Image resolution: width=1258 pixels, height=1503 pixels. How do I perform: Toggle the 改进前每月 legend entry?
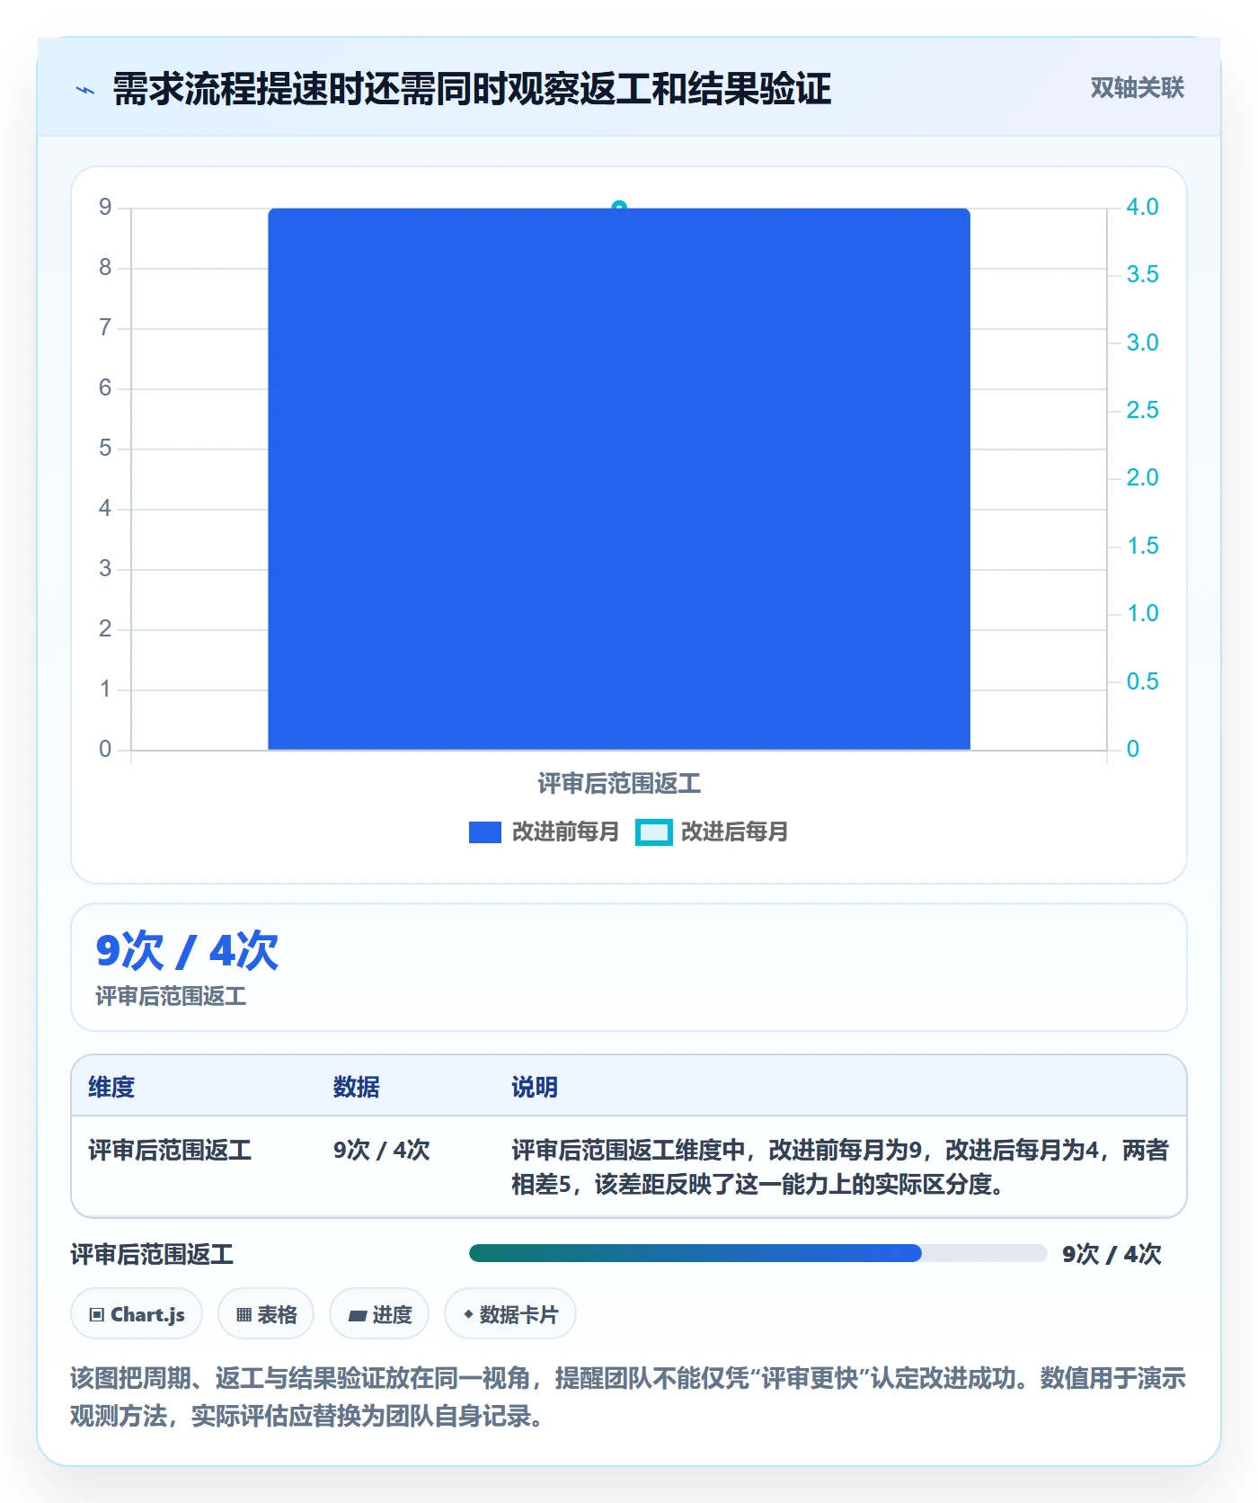coord(545,832)
